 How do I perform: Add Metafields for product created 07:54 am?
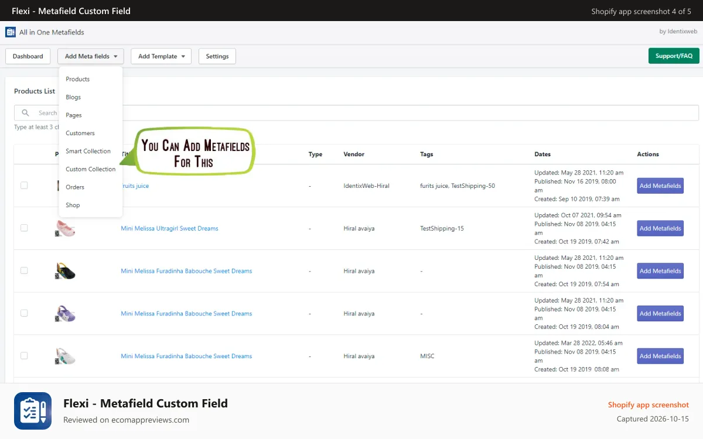coord(660,271)
